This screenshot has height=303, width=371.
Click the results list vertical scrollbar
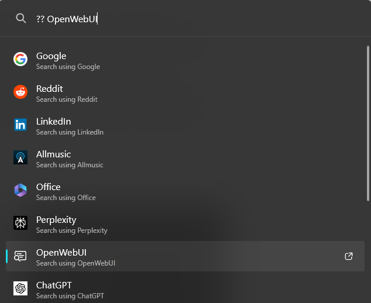click(368, 123)
